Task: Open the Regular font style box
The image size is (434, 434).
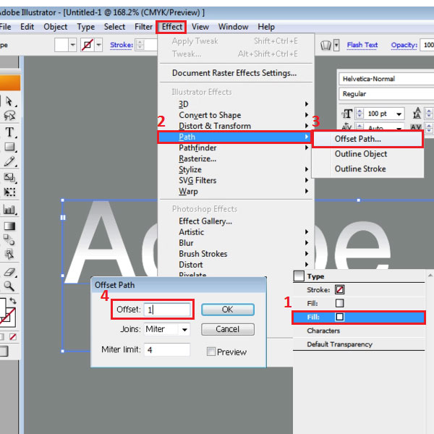Action: (x=387, y=94)
